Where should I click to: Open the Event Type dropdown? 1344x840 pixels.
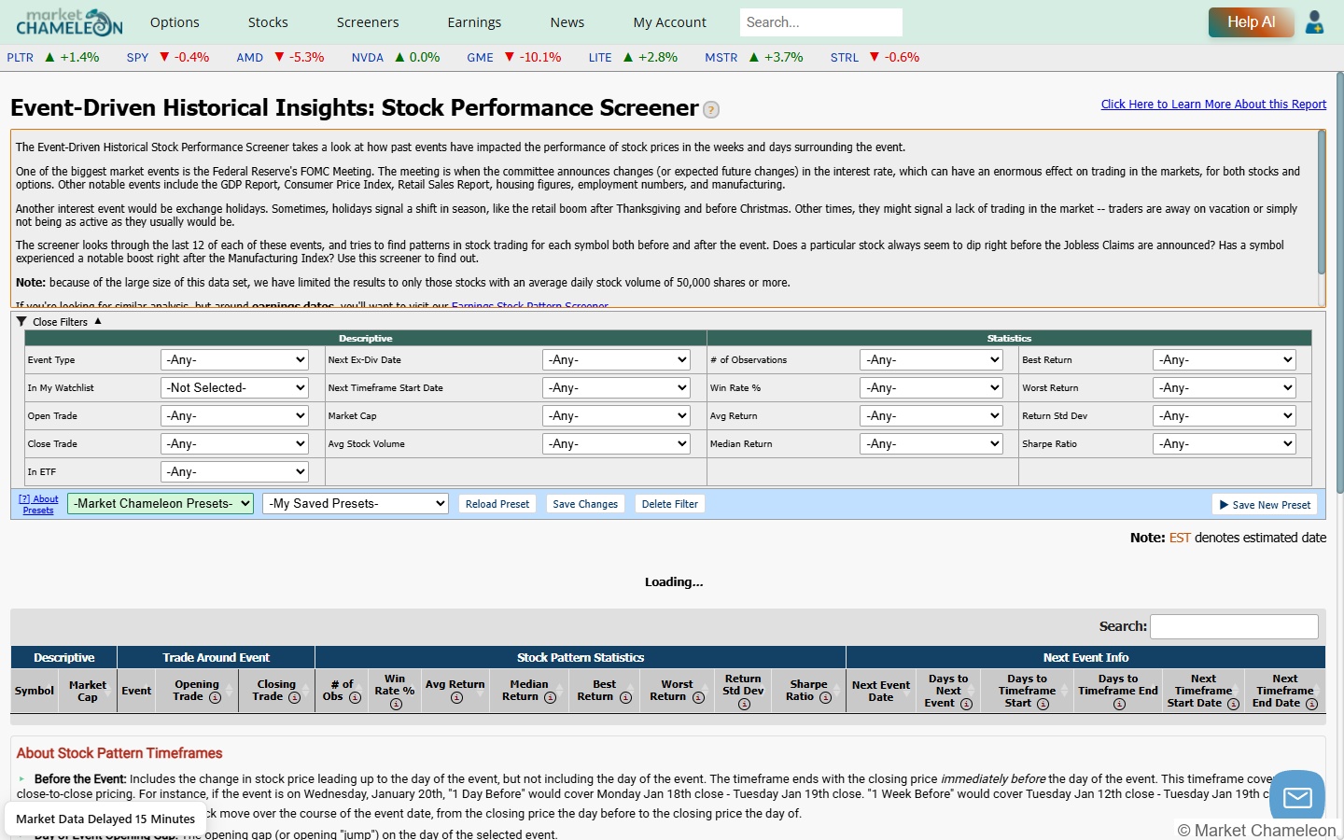(x=234, y=359)
